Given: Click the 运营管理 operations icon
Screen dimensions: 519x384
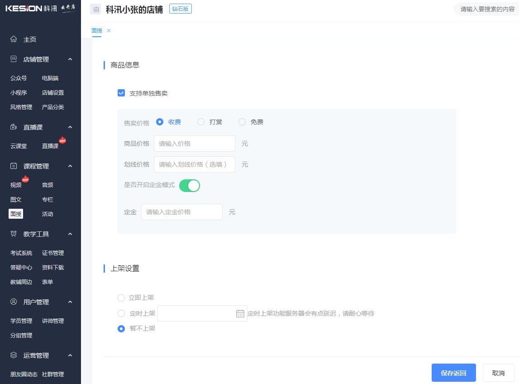Looking at the screenshot, I should pyautogui.click(x=13, y=355).
